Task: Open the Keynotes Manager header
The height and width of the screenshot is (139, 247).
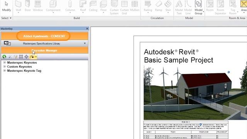Action: [x=45, y=51]
